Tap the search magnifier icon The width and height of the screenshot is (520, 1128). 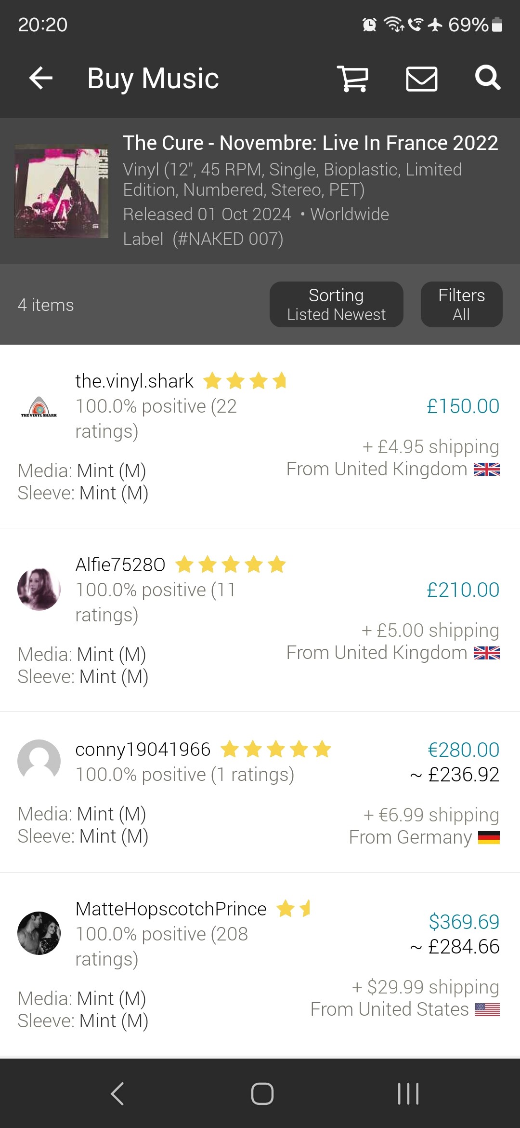(x=487, y=78)
